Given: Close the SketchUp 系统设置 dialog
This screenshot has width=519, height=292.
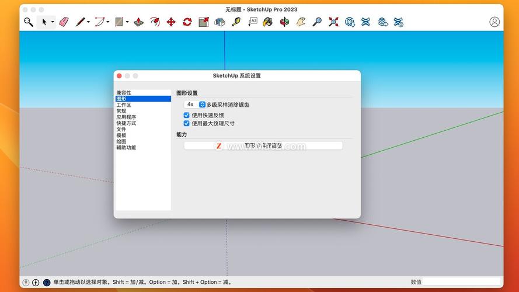Looking at the screenshot, I should pyautogui.click(x=119, y=76).
